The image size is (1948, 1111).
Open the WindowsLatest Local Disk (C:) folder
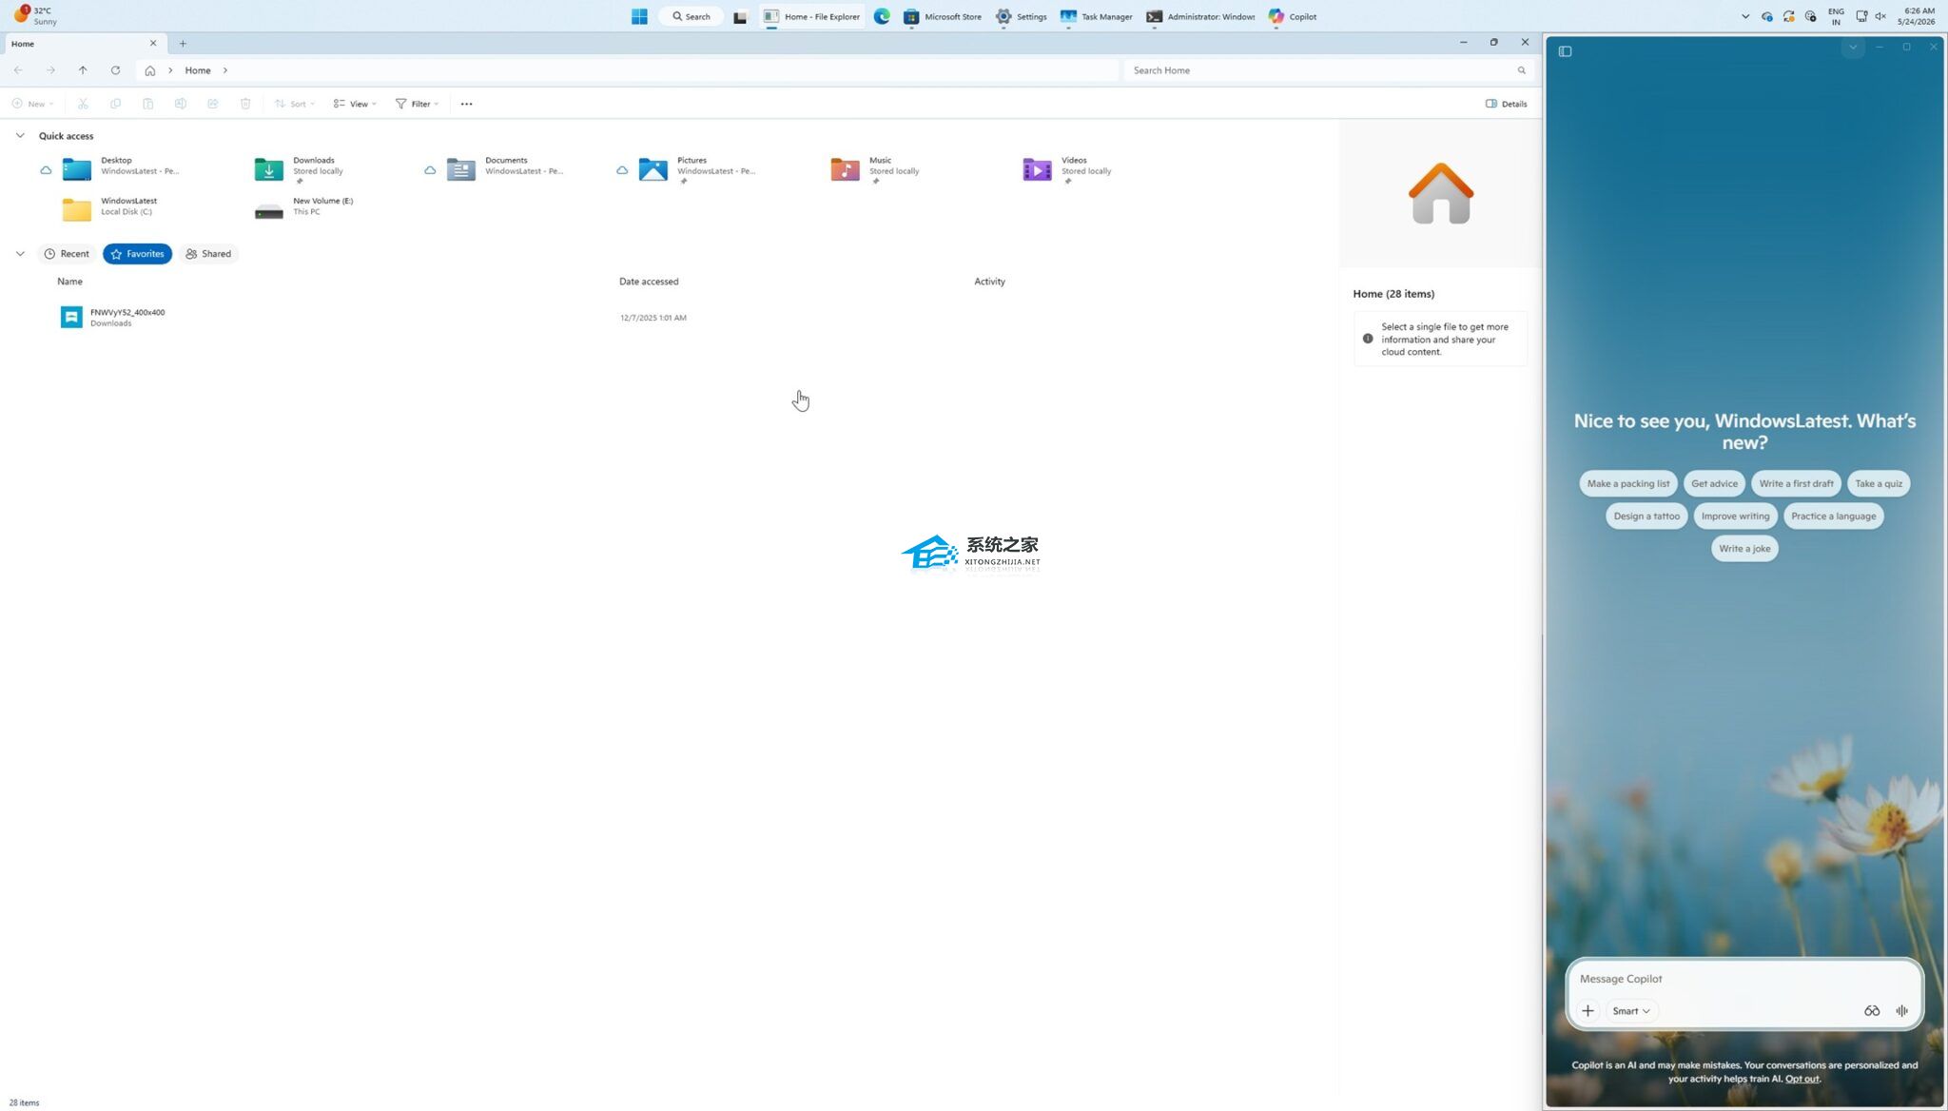point(109,207)
